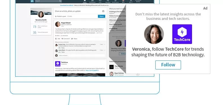The height and width of the screenshot is (105, 223).
Task: Like Paige Eklund's post
Action: pos(58,39)
